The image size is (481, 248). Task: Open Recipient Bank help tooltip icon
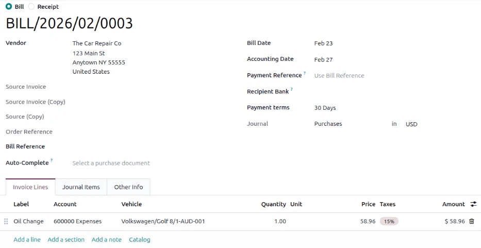[x=292, y=90]
